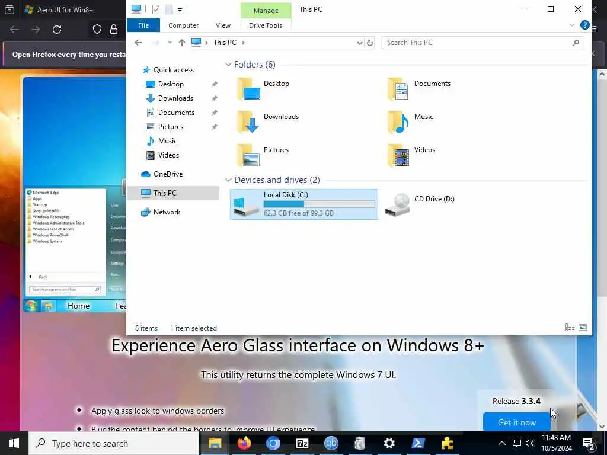Open the network tray icon
Image resolution: width=607 pixels, height=455 pixels.
click(x=516, y=443)
